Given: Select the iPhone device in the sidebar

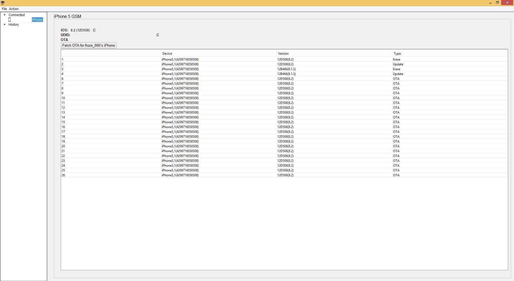Looking at the screenshot, I should [x=37, y=20].
